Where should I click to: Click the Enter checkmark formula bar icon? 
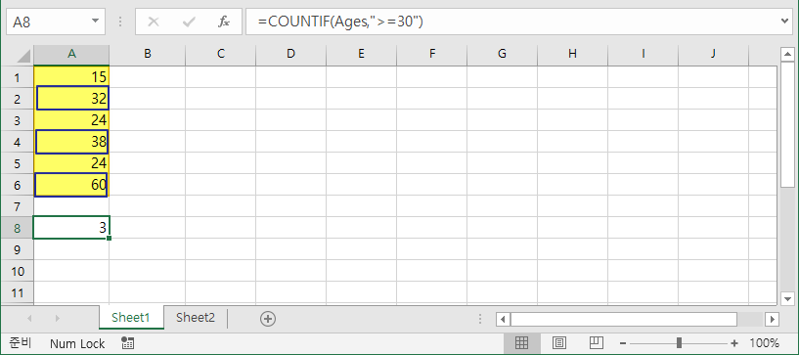189,22
